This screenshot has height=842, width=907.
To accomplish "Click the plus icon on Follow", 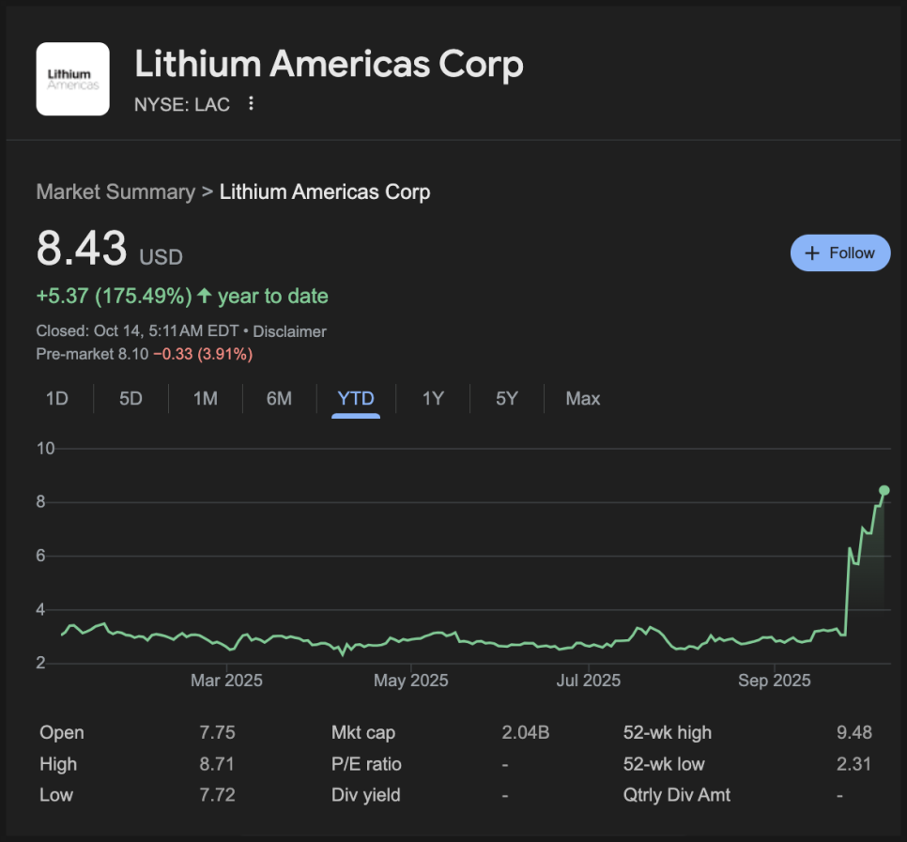I will pos(813,253).
